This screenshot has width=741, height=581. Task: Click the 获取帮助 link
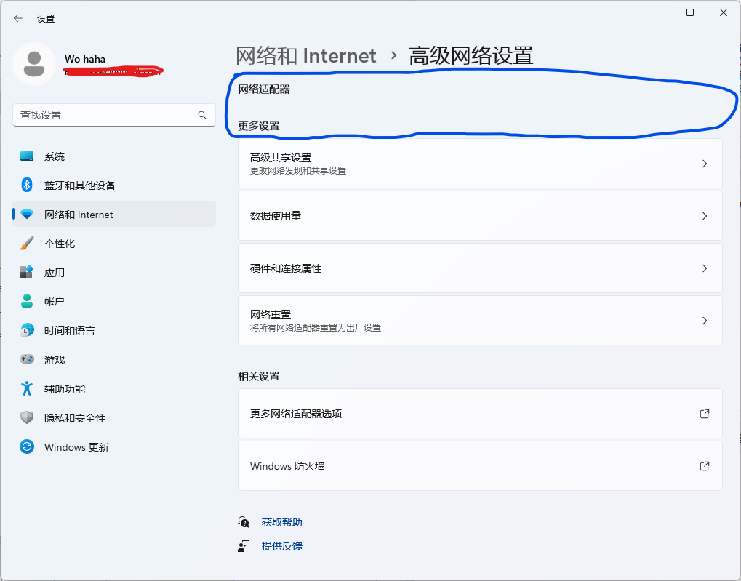(x=281, y=522)
